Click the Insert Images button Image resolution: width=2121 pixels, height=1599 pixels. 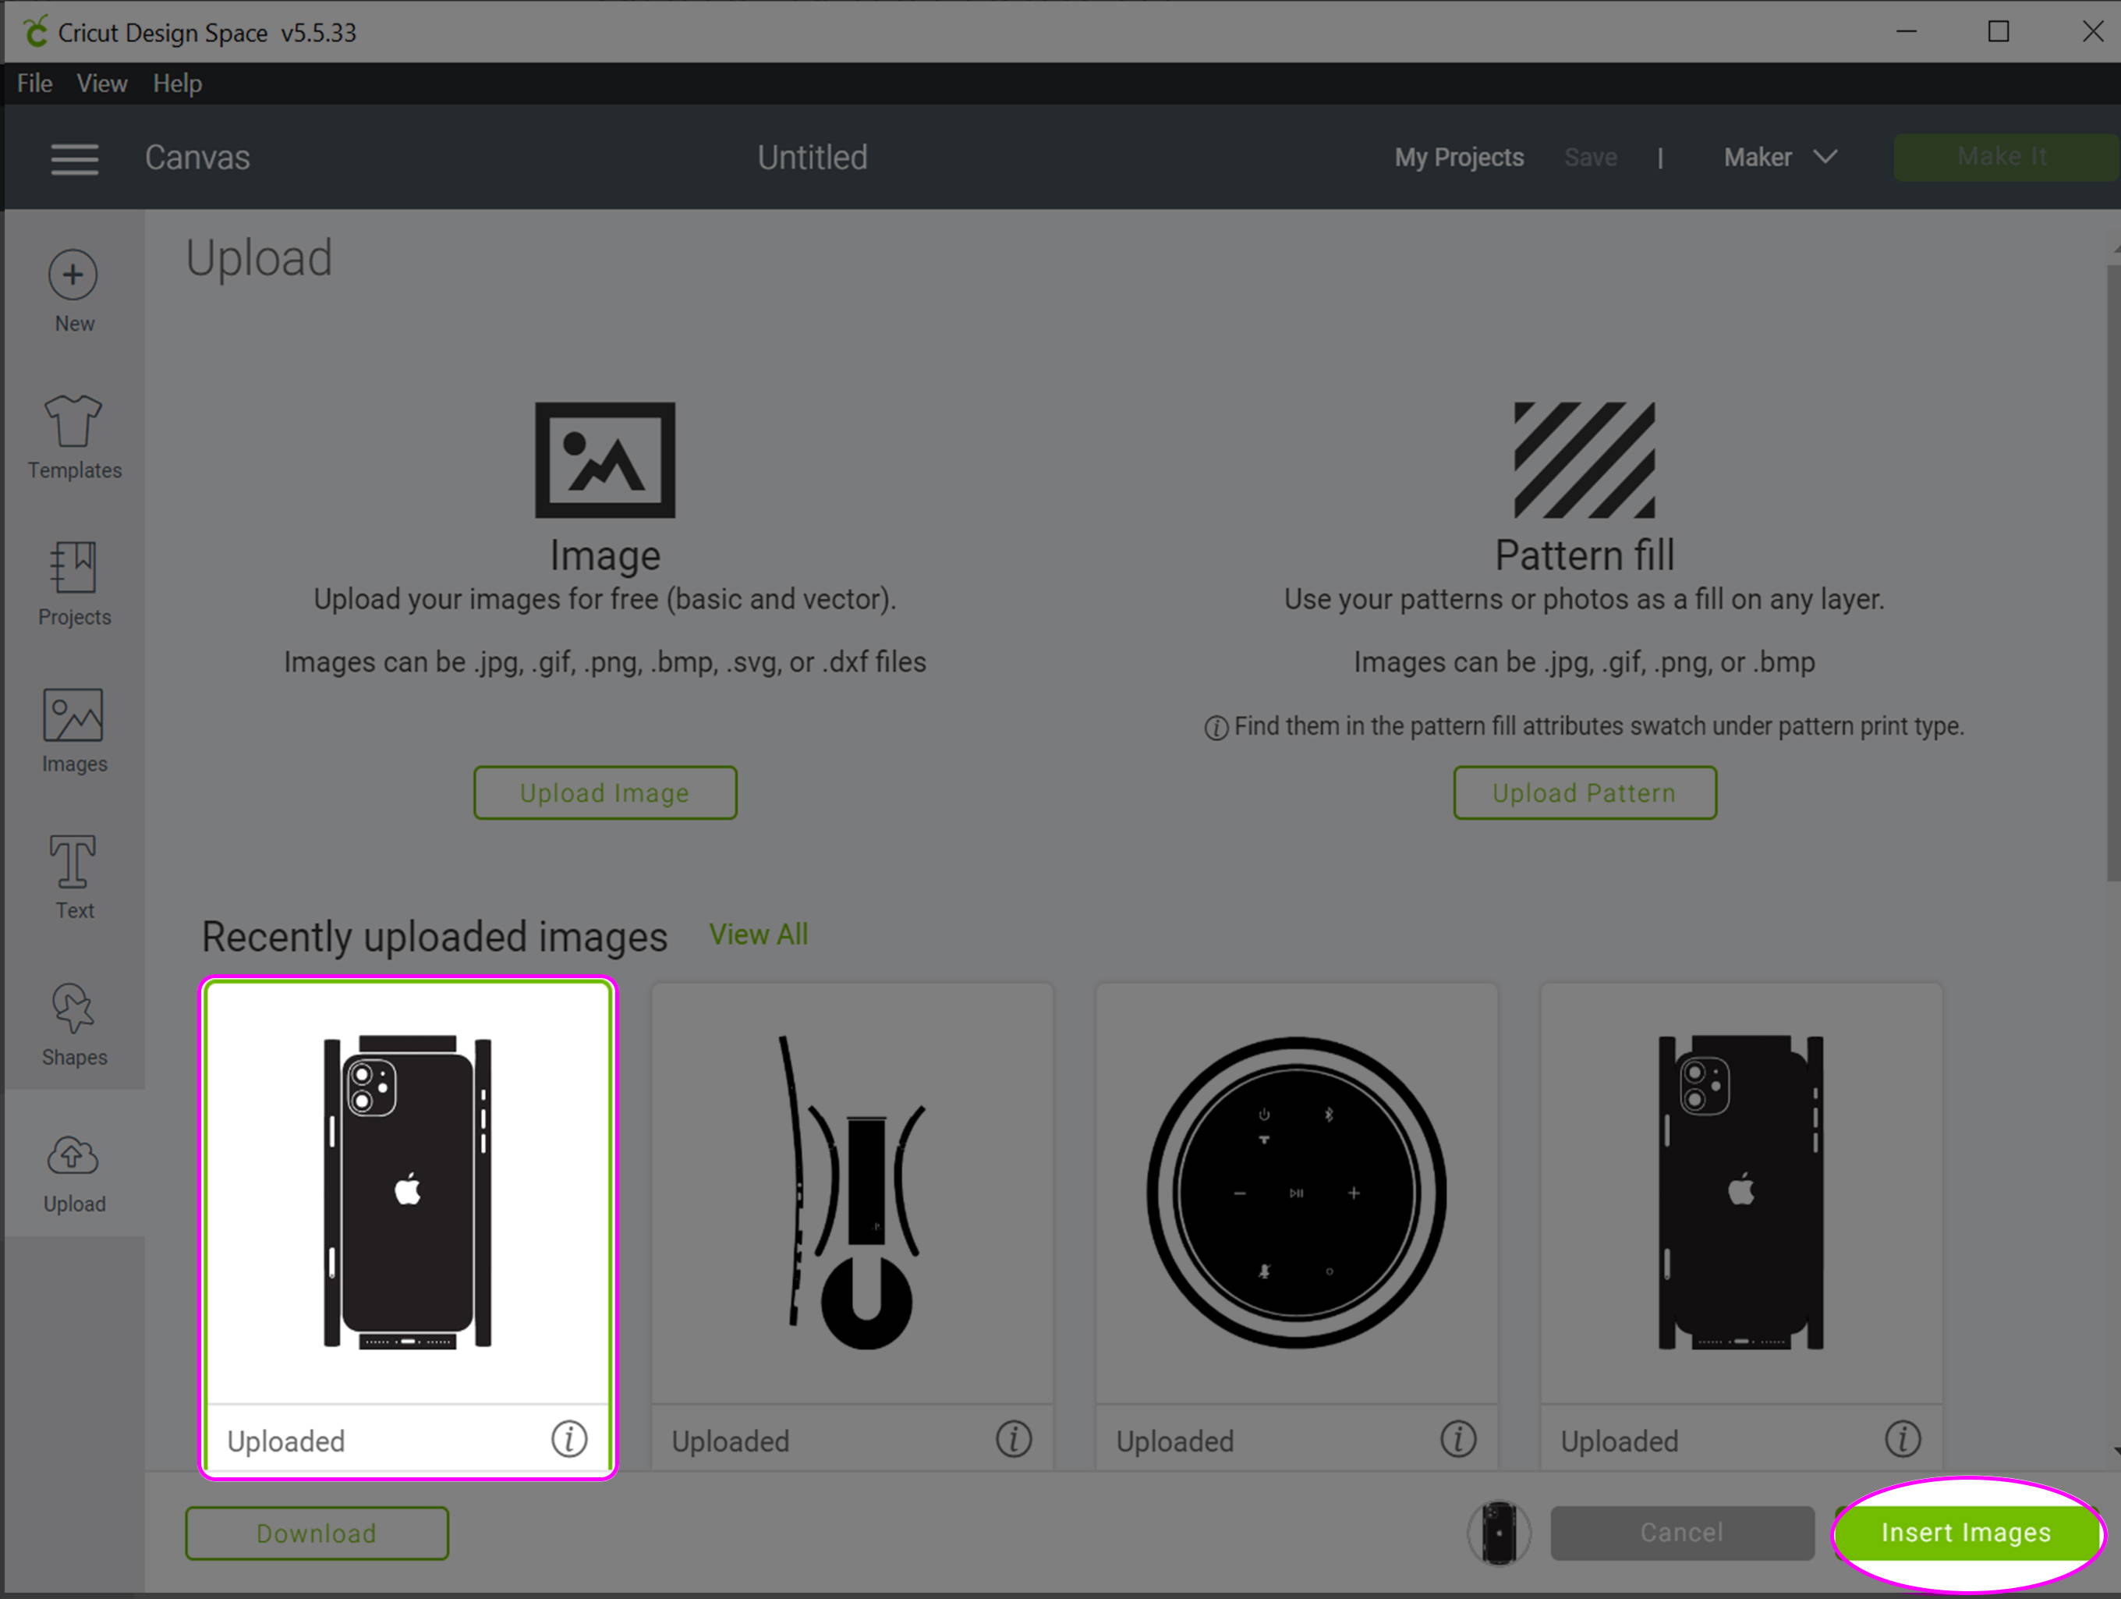click(1966, 1532)
